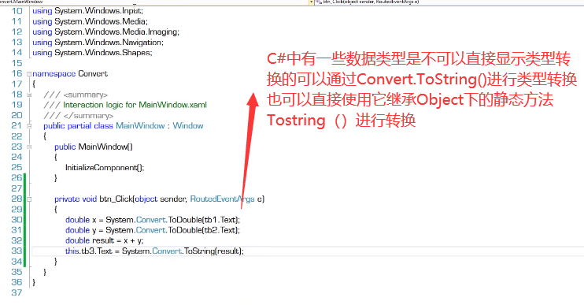Click 'System.Windows.Input' in the line 10 using statement
Screen dimensions: 584x305
(x=98, y=11)
